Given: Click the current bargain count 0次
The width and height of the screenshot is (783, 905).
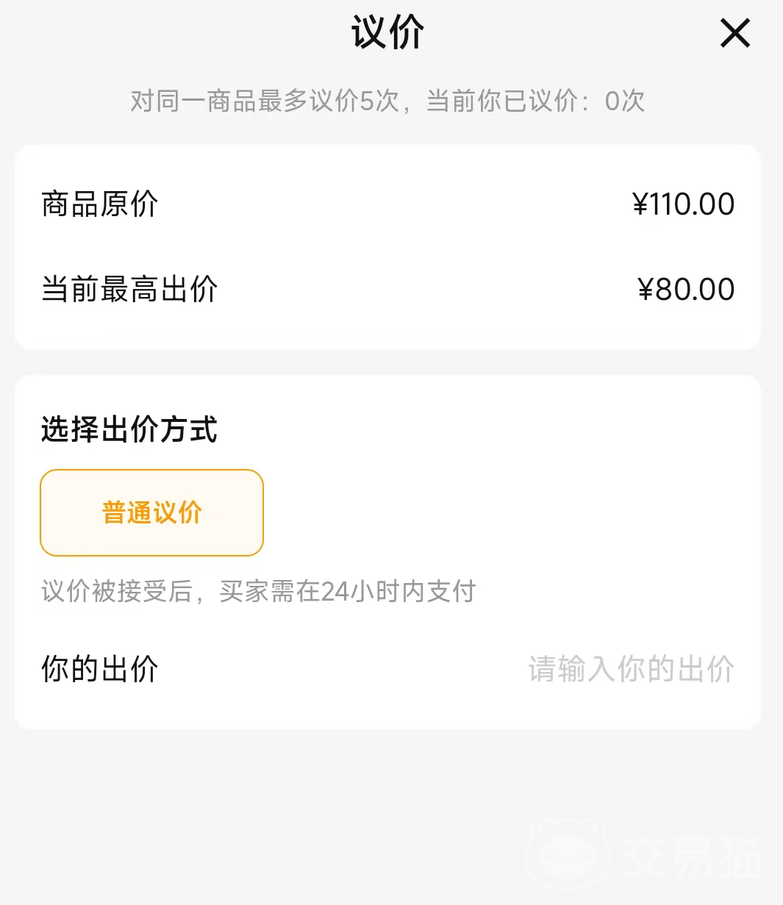Looking at the screenshot, I should tap(624, 101).
